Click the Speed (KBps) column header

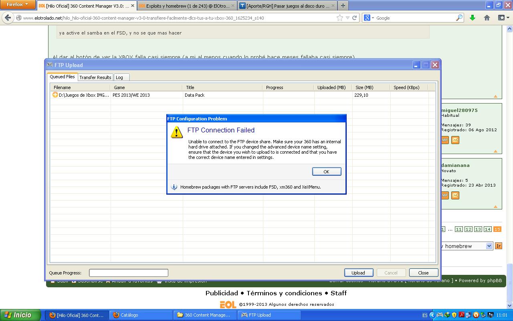(x=409, y=87)
